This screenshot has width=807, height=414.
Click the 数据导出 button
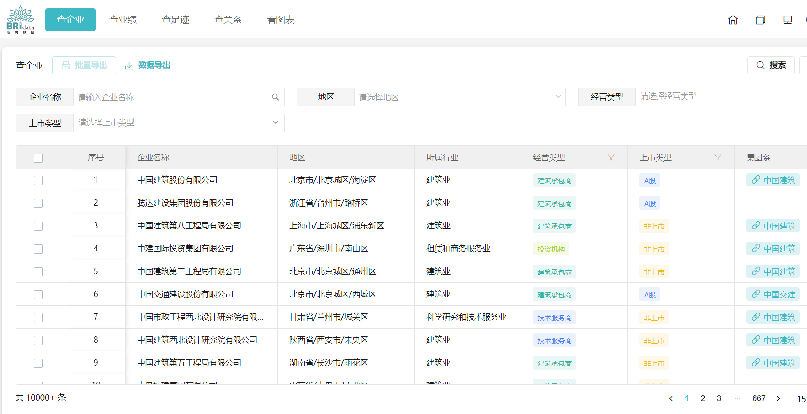(148, 65)
